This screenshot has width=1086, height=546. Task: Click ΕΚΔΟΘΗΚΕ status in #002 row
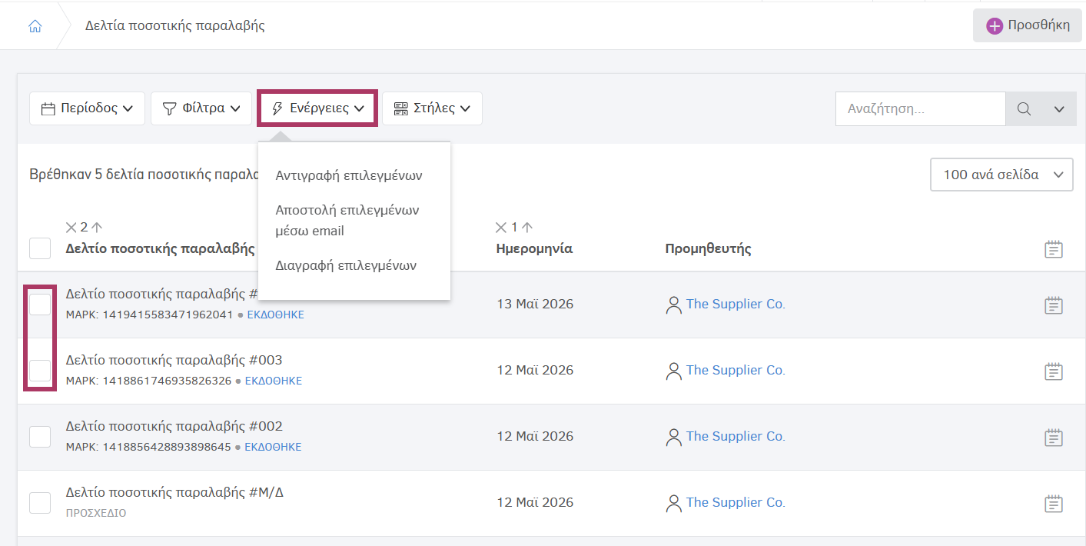(273, 447)
